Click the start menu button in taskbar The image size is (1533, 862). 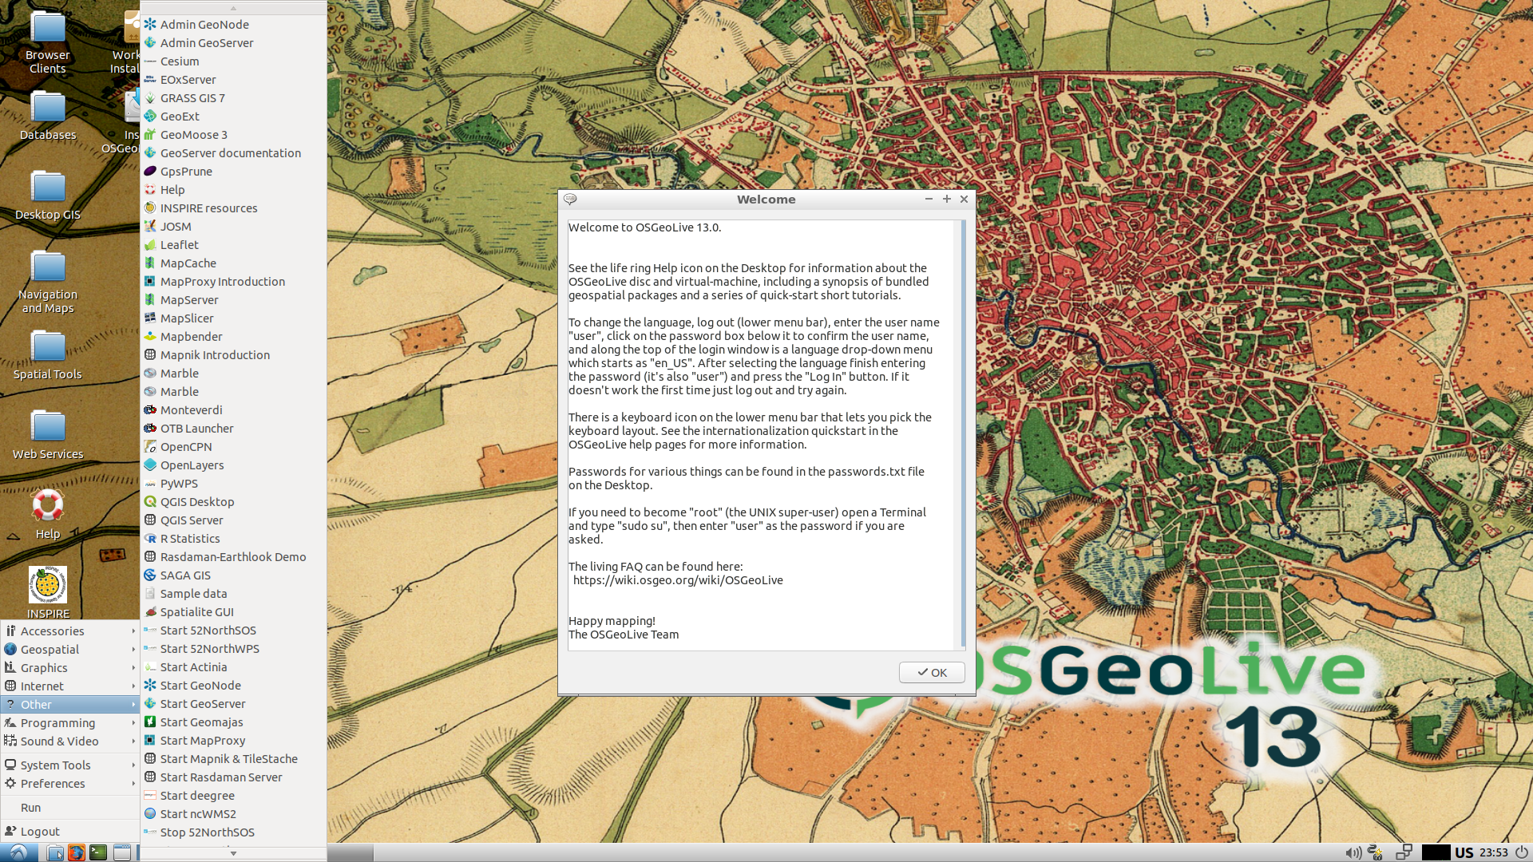pos(18,852)
